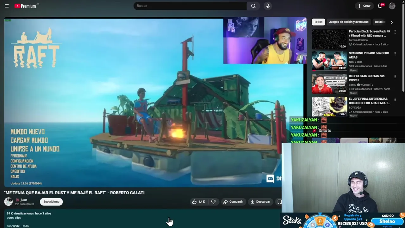The image size is (405, 228).
Task: Select the Relacionados filter chip
Action: click(380, 22)
